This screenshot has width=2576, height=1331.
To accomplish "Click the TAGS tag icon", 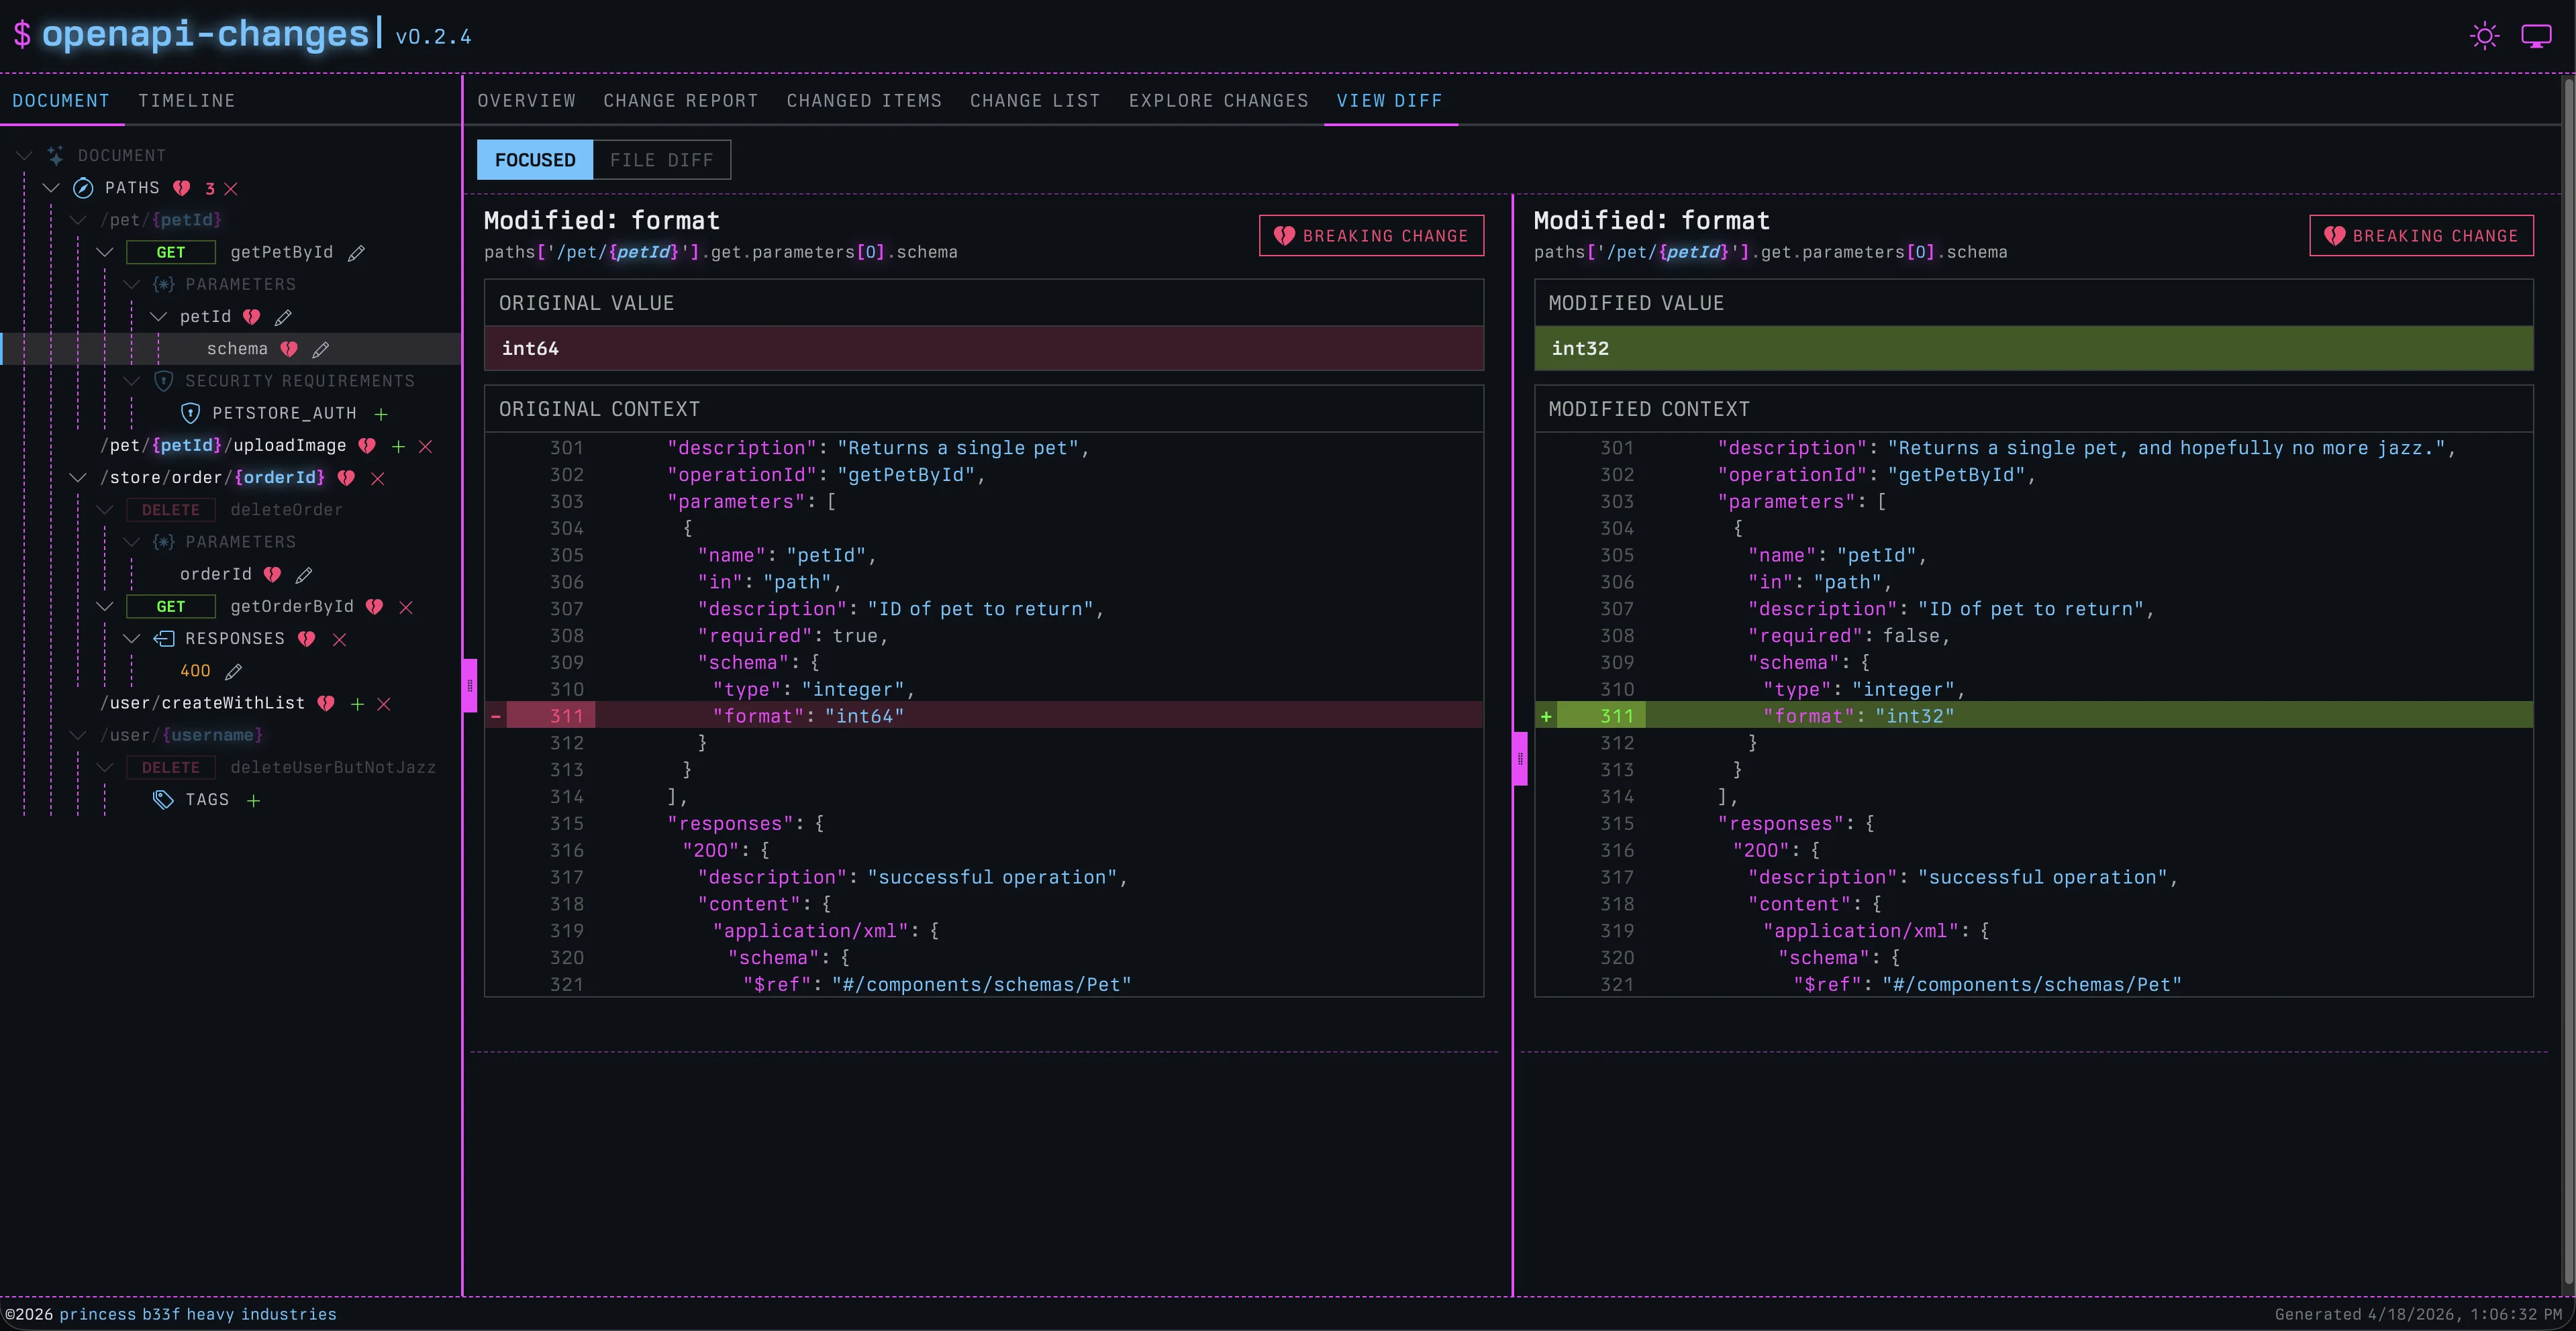I will coord(163,800).
